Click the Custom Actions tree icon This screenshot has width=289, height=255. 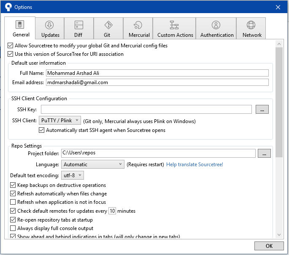click(x=174, y=25)
